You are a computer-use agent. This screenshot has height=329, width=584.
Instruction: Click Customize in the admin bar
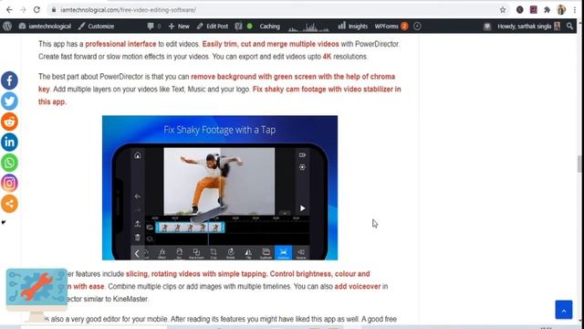96,27
